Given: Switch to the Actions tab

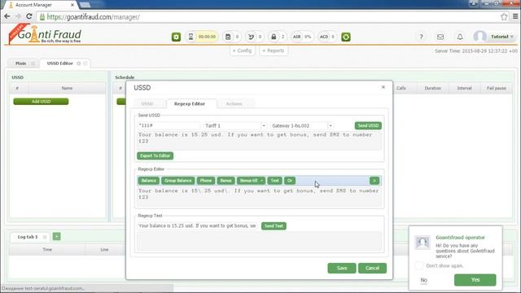Looking at the screenshot, I should pos(234,103).
